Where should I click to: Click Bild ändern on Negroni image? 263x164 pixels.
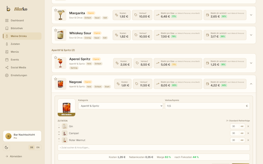[66, 115]
